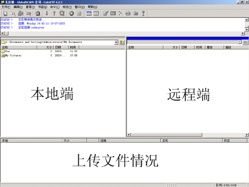Click the new folder toolbar icon
The image size is (249, 187).
[x=136, y=13]
